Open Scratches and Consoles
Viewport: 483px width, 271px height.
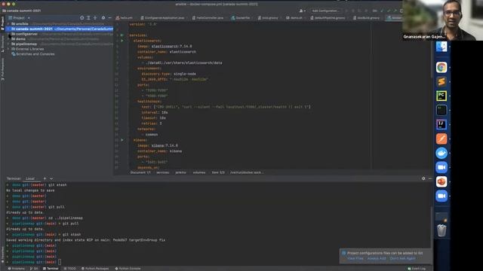point(33,54)
